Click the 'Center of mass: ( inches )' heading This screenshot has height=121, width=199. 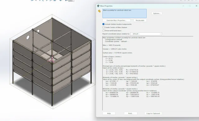pos(112,57)
